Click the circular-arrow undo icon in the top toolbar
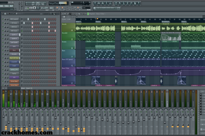The width and height of the screenshot is (205, 136). 116,3
